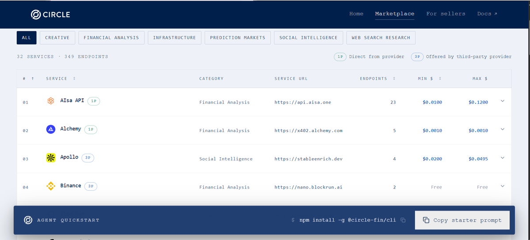Click the Free min price for Binance
Screen dimensions: 530x240
click(x=436, y=187)
